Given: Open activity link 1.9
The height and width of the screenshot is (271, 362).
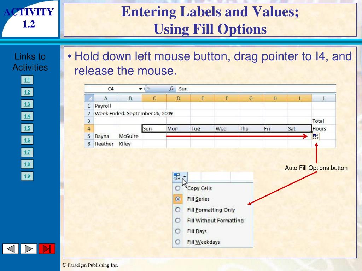Looking at the screenshot, I should 27,176.
